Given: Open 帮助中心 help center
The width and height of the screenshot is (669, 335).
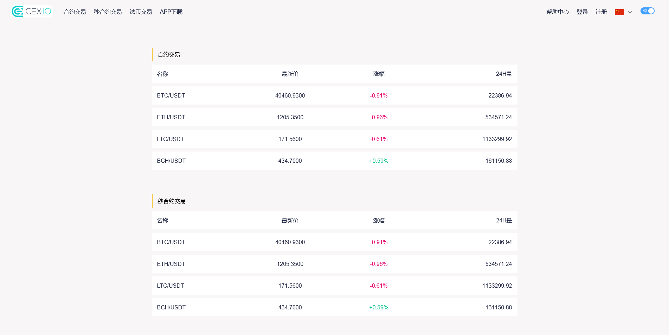Looking at the screenshot, I should tap(558, 12).
